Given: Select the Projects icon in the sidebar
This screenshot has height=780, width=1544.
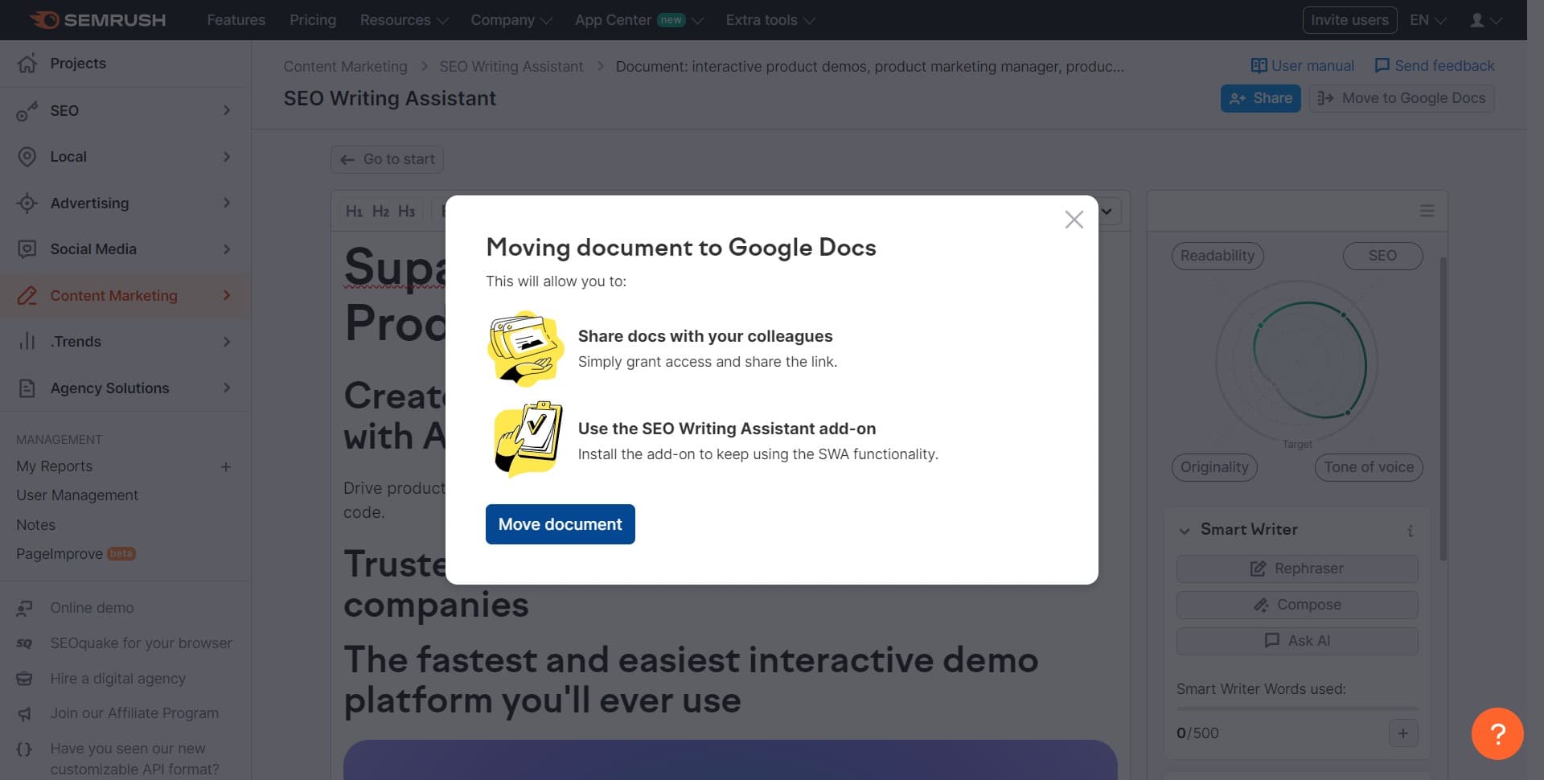Looking at the screenshot, I should coord(27,63).
